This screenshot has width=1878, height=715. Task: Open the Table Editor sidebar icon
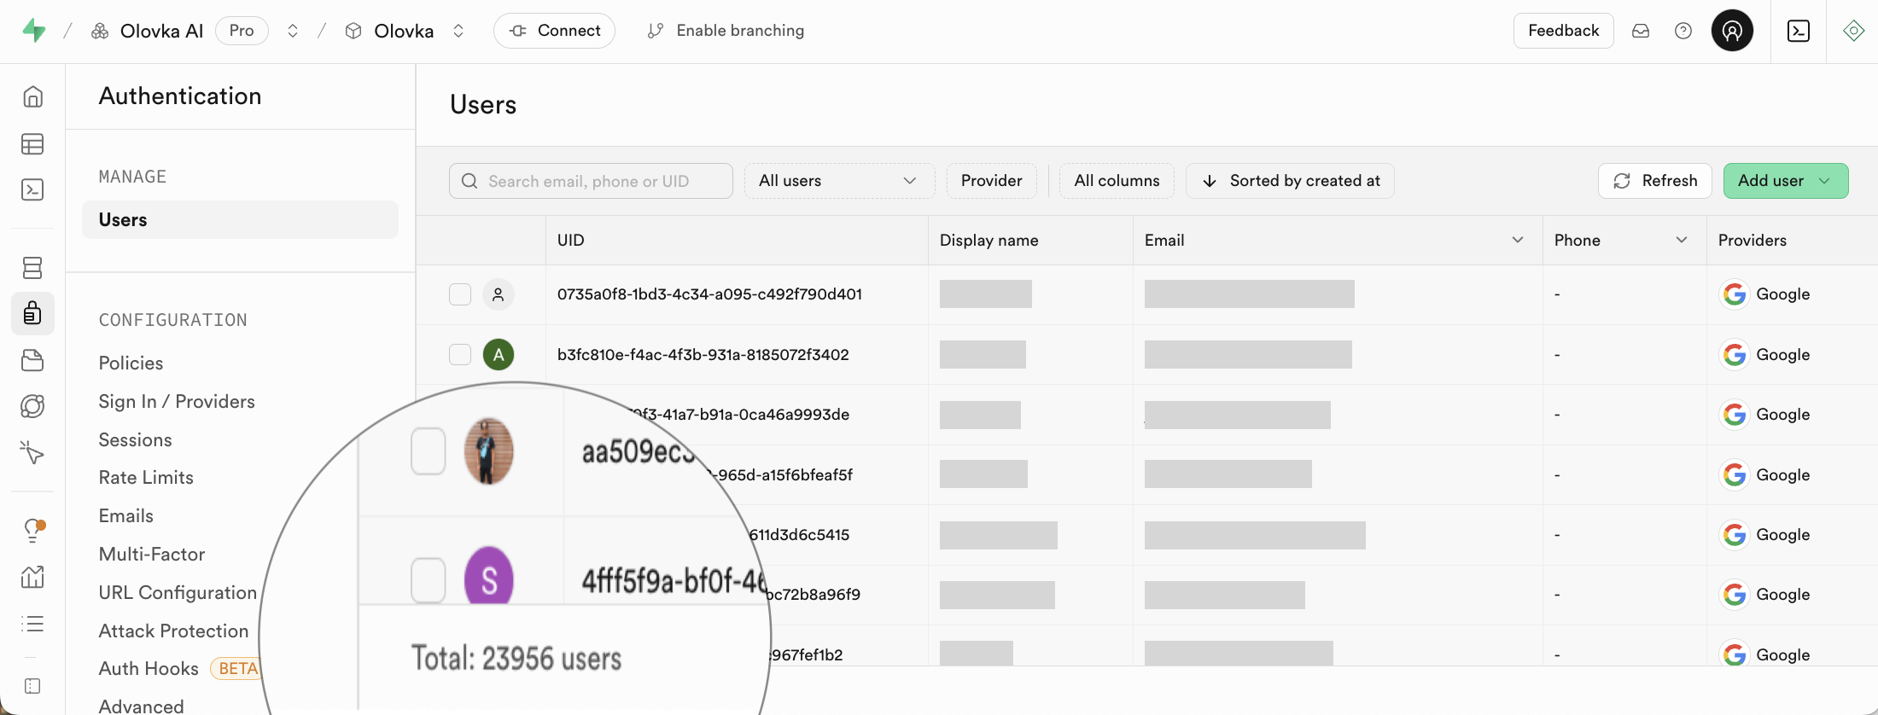(x=32, y=144)
